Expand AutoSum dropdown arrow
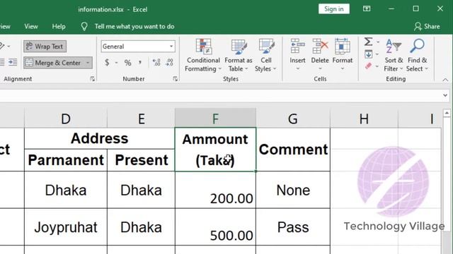Viewport: 453px width, 254px height. point(377,42)
